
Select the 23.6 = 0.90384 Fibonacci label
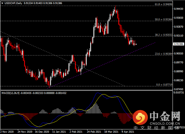click(x=163, y=54)
